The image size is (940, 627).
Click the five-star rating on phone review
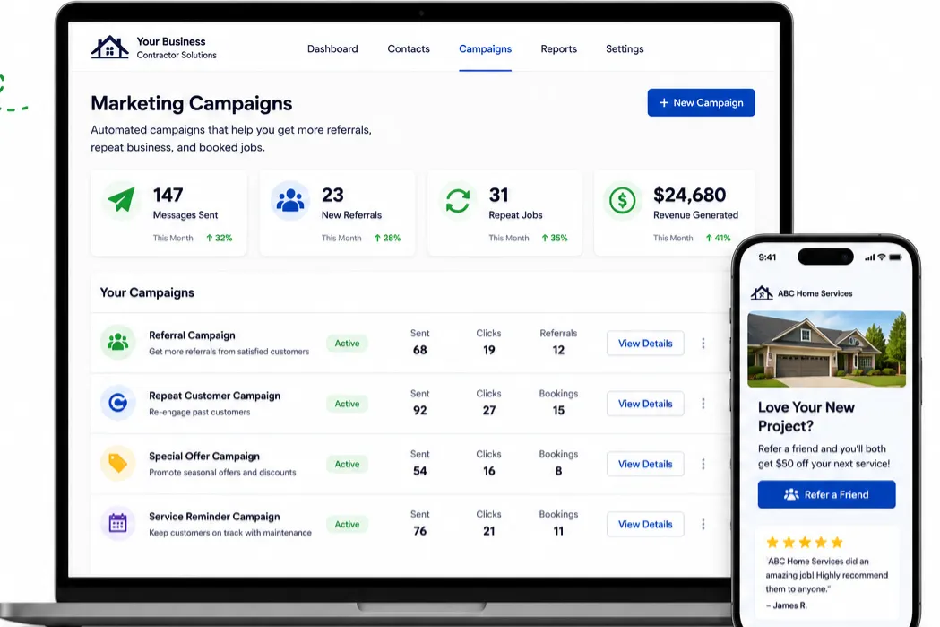tap(805, 543)
